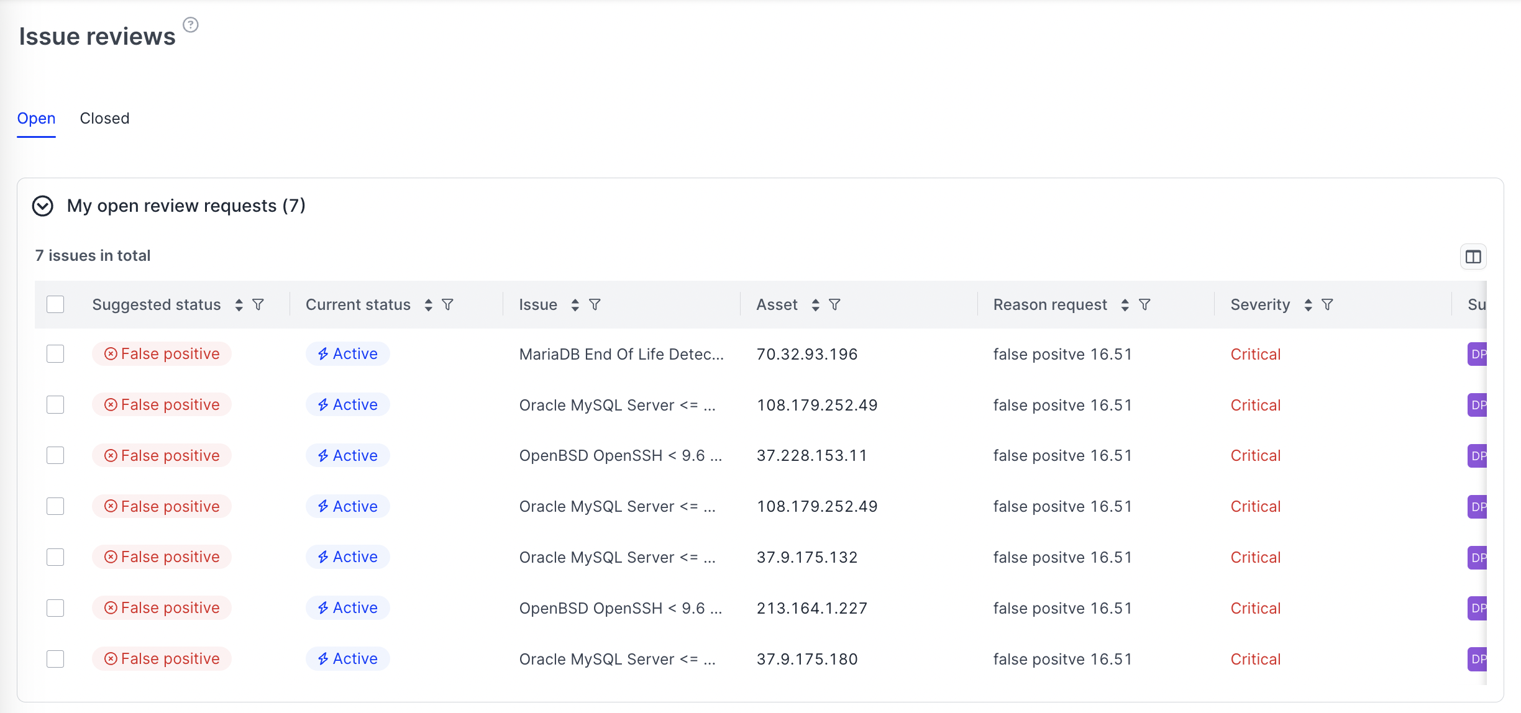Check the box for asset 37.9.175.180

coord(55,659)
